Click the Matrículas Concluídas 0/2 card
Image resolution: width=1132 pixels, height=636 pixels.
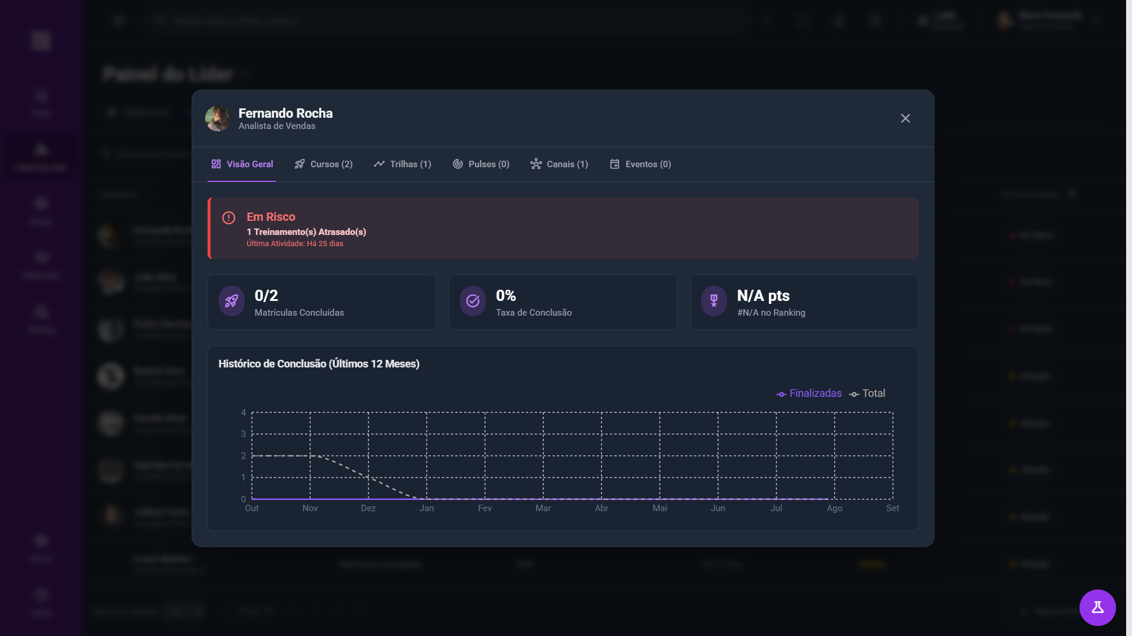click(x=322, y=302)
